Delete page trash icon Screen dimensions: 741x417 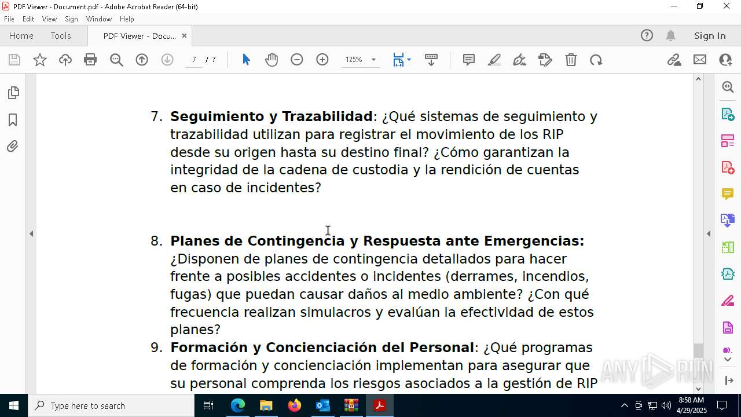pyautogui.click(x=571, y=60)
